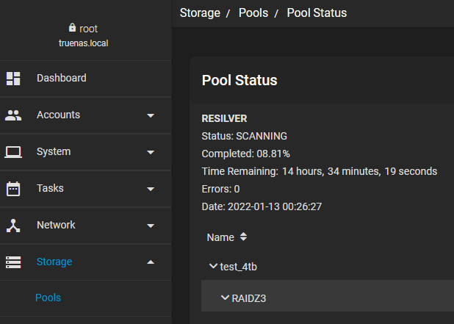Click the Dashboard grid icon
This screenshot has height=324, width=454.
13,79
